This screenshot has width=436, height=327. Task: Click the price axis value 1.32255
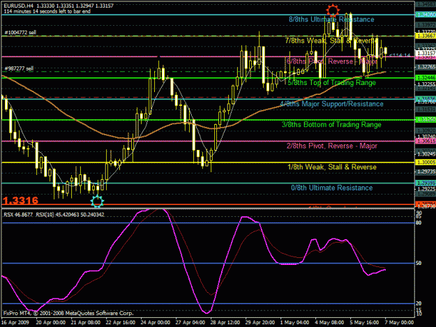pyautogui.click(x=426, y=84)
